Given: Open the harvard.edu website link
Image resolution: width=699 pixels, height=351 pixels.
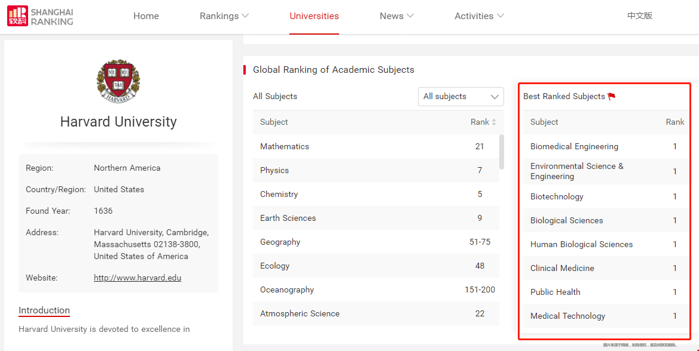Looking at the screenshot, I should (138, 278).
